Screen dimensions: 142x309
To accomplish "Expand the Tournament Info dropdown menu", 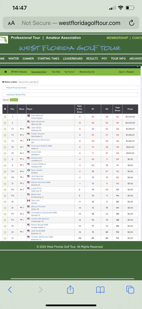I will pos(39,72).
